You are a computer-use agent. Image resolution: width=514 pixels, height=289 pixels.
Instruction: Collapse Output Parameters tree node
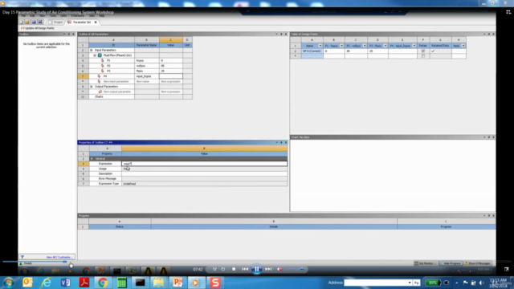92,87
